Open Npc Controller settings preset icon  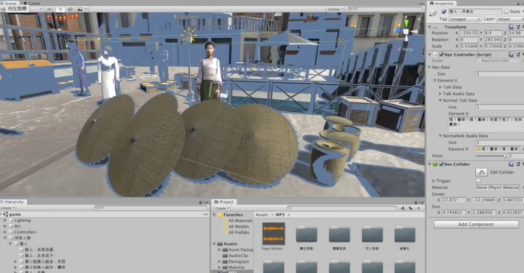click(518, 54)
